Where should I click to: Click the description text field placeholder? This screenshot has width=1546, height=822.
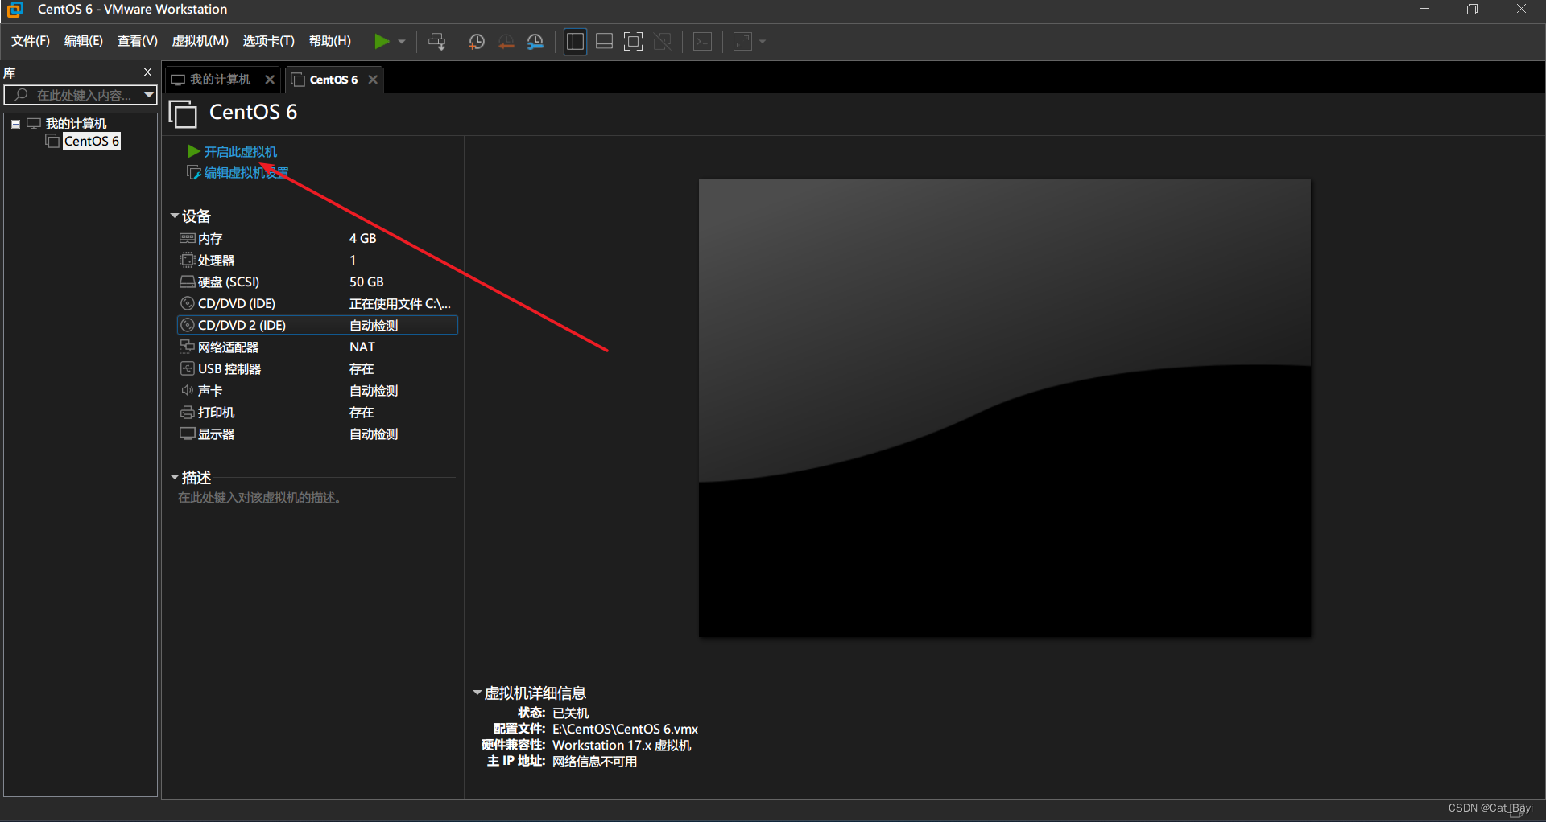(x=261, y=498)
